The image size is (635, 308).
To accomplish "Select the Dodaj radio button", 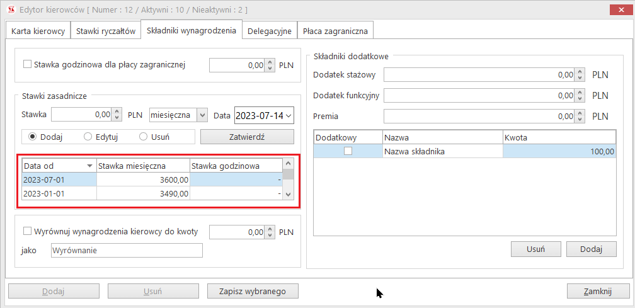I will (32, 137).
